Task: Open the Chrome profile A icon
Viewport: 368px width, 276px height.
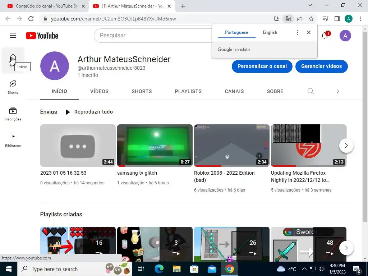Action: [349, 19]
